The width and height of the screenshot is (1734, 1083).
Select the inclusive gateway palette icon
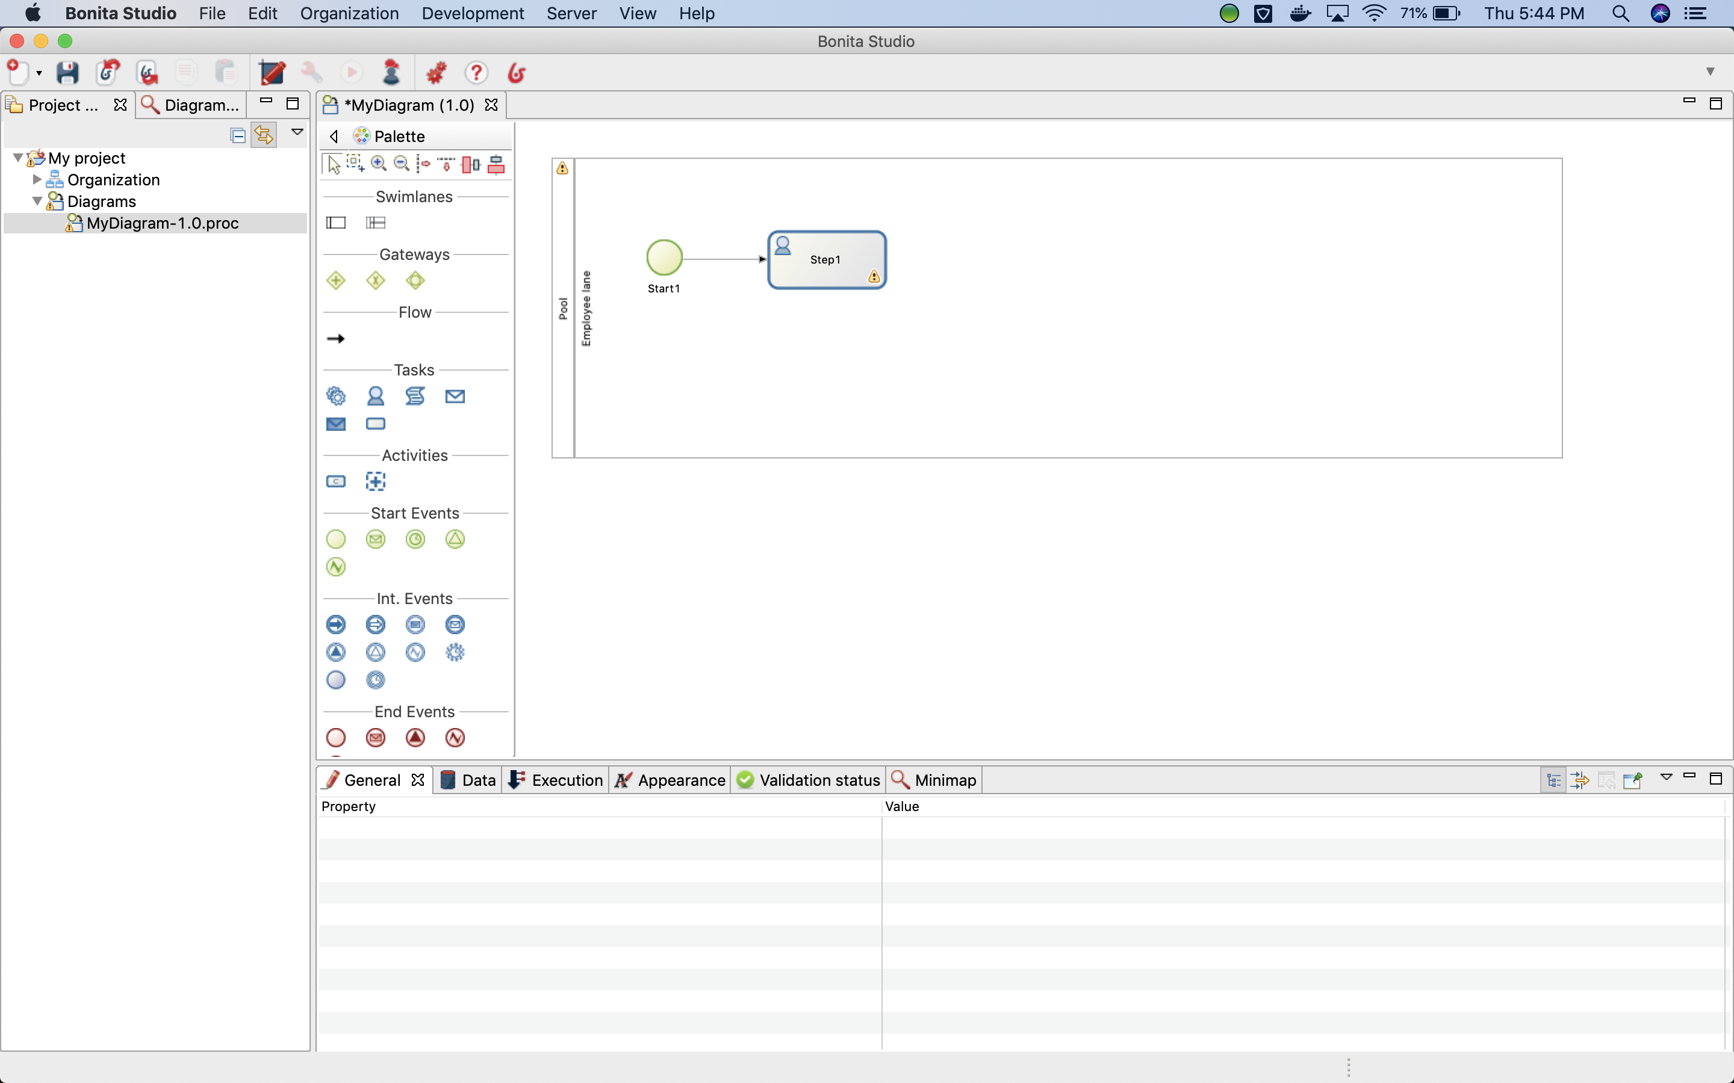click(415, 281)
